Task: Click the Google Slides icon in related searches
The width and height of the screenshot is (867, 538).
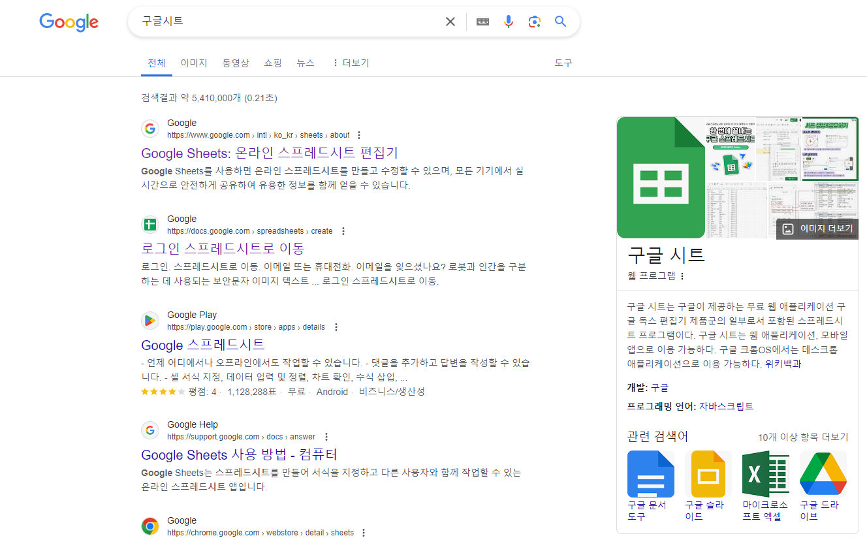Action: pos(708,474)
